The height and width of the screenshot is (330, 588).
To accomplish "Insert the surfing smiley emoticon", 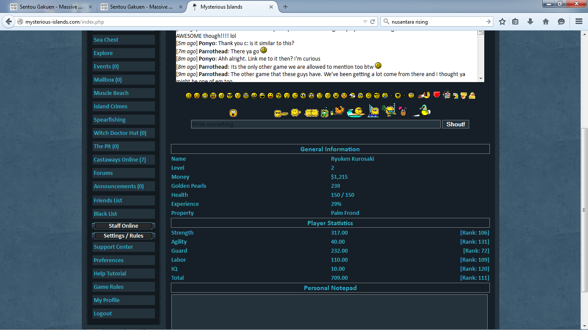I will click(356, 112).
